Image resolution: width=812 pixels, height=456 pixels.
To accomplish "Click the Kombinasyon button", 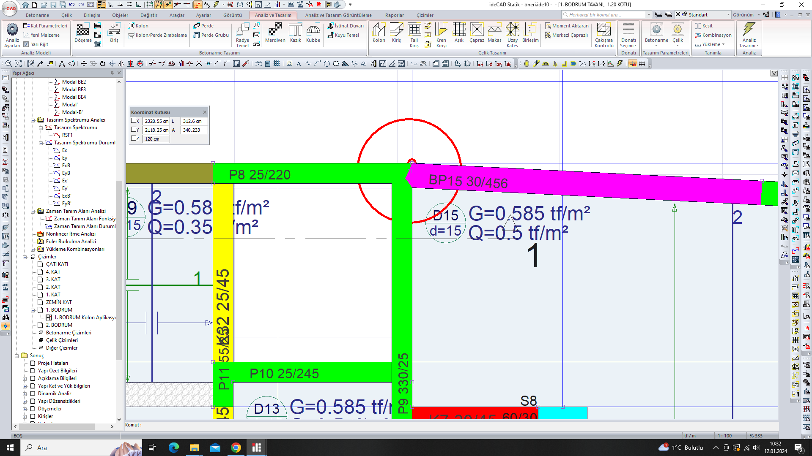I will (x=713, y=35).
